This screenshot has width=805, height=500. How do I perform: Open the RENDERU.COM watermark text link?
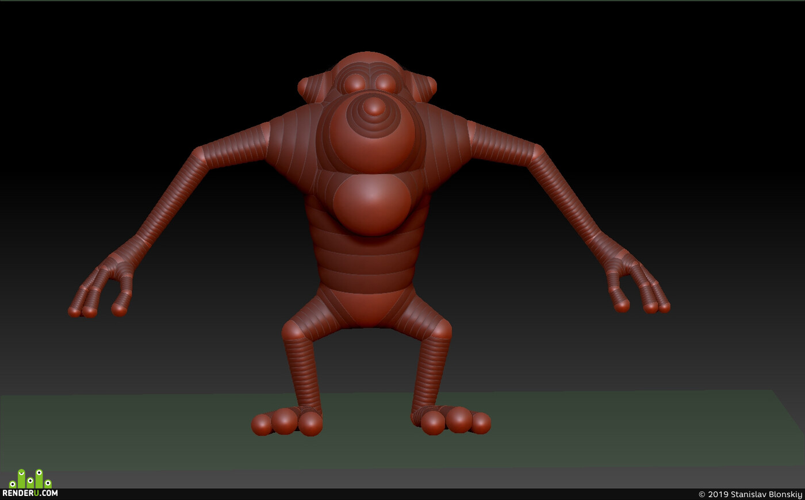pos(30,493)
